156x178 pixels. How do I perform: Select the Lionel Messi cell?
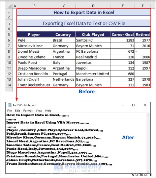pos(34,51)
